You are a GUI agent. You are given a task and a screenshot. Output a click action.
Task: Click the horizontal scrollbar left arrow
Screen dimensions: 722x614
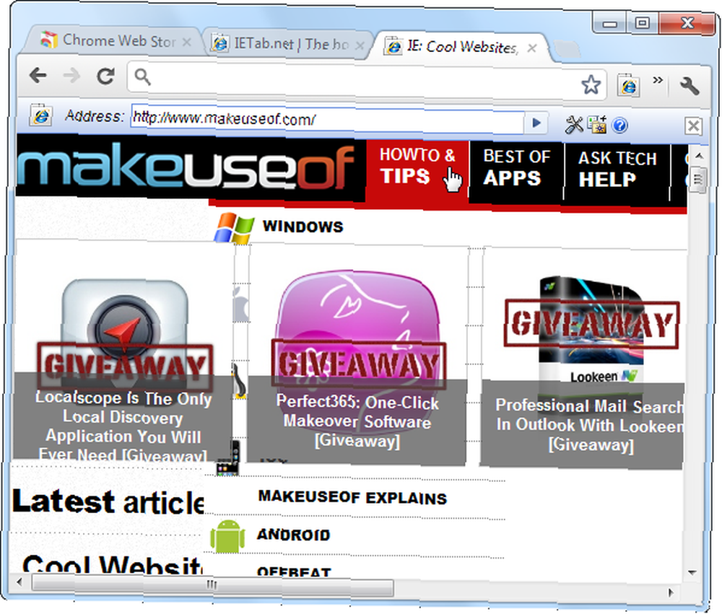(x=19, y=582)
